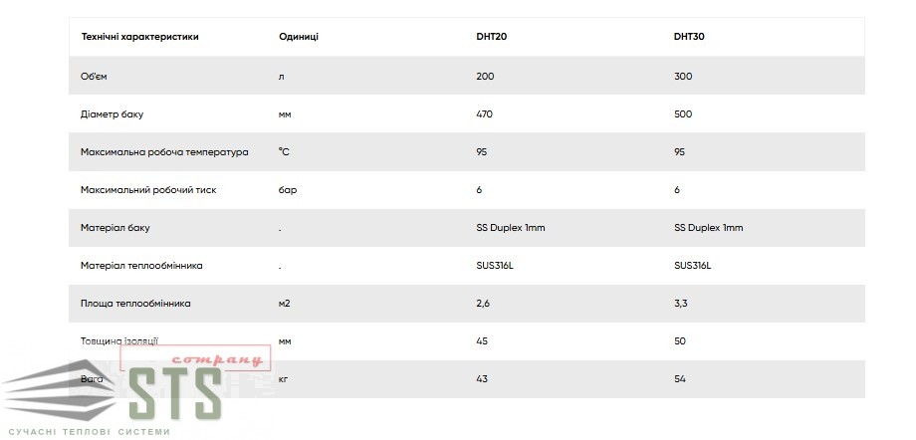Select Максимальний робочий тиск row label
The image size is (916, 440).
click(148, 190)
